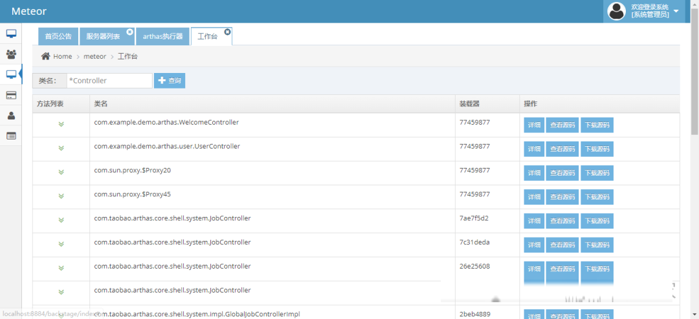Open the list panel sidebar icon
This screenshot has width=699, height=319.
pyautogui.click(x=11, y=136)
